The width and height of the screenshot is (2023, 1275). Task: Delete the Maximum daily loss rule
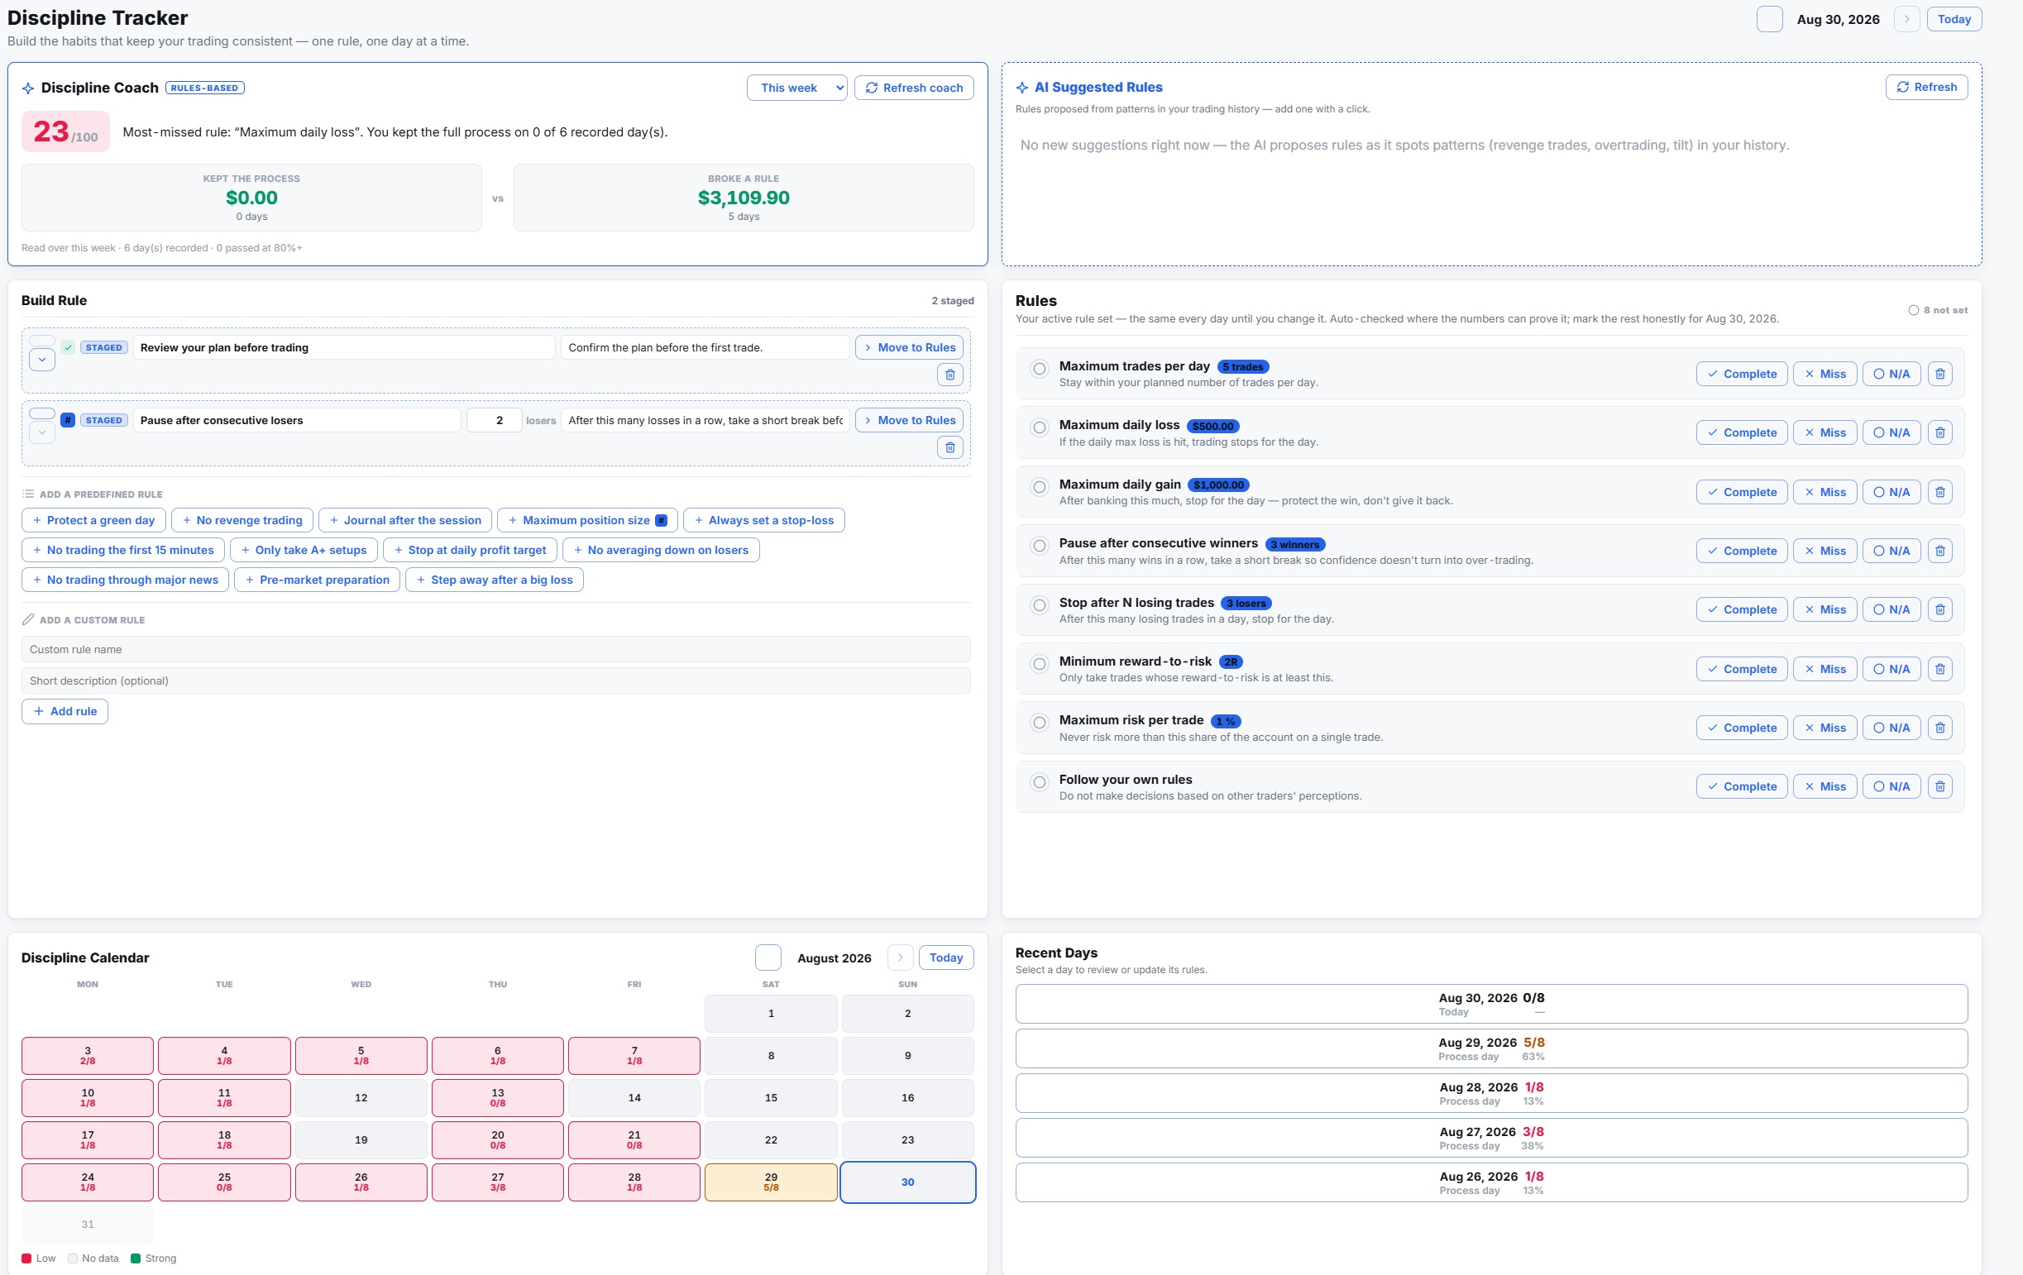click(1939, 432)
